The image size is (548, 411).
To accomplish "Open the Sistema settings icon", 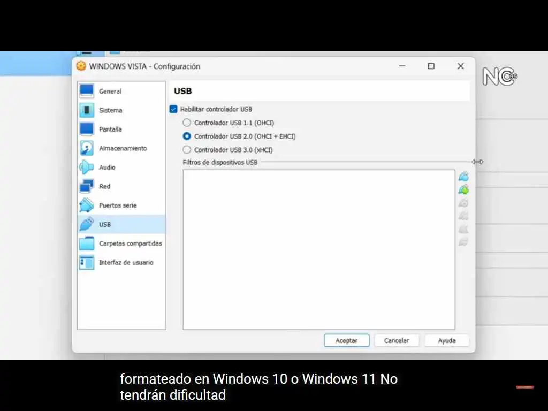I will point(87,110).
